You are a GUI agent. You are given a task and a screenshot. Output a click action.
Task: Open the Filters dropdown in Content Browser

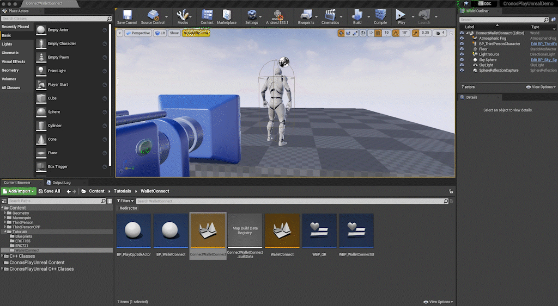click(126, 201)
